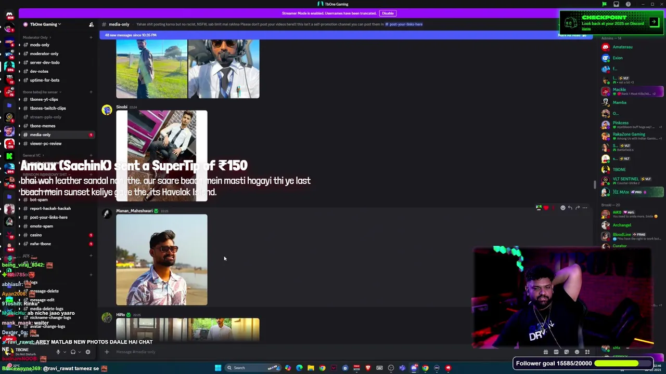Reply to Manan_Maheshwari's message
This screenshot has height=374, width=666.
[570, 208]
